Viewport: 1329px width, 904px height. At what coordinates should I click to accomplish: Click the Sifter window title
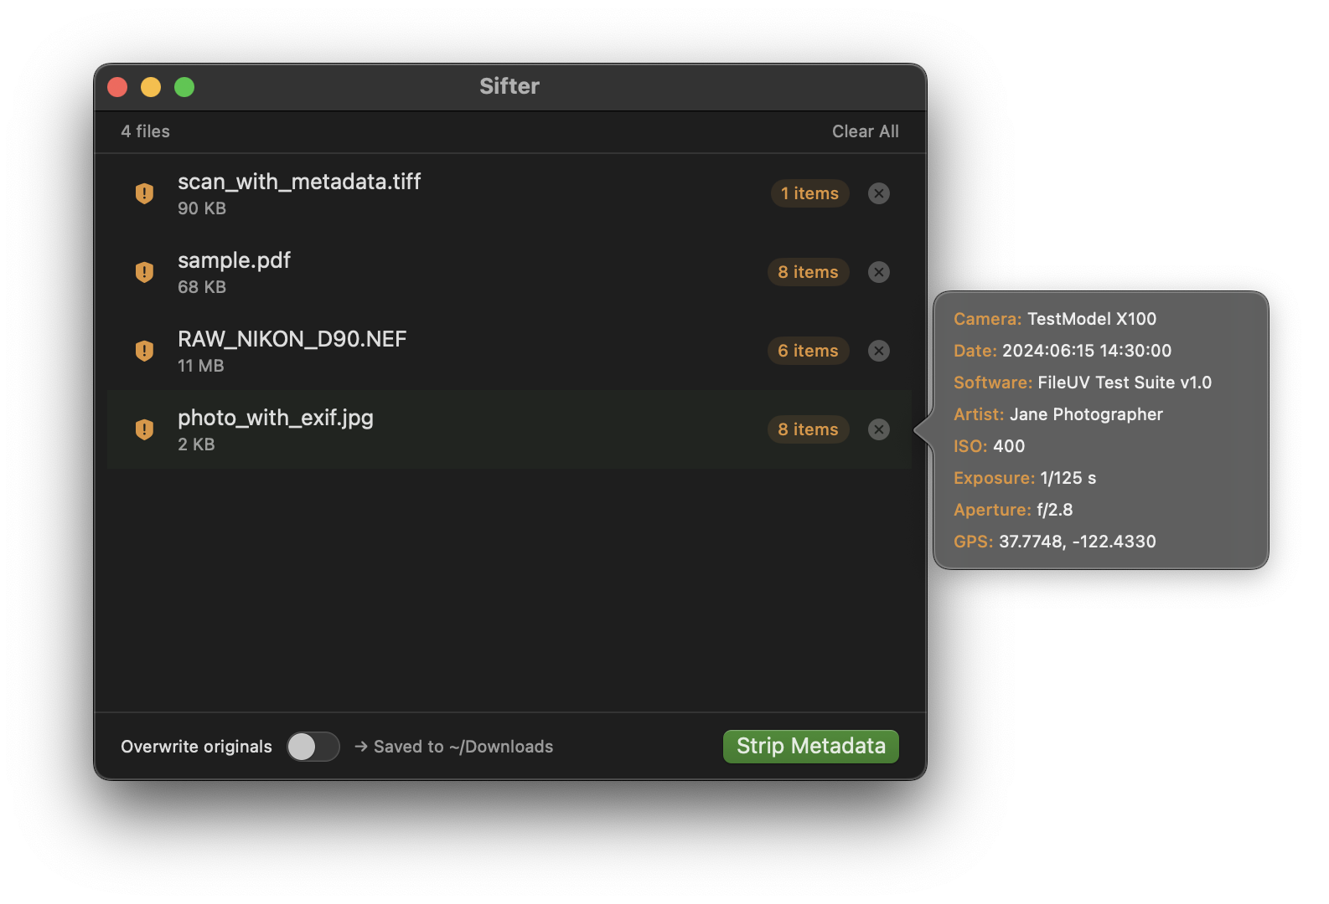tap(509, 86)
